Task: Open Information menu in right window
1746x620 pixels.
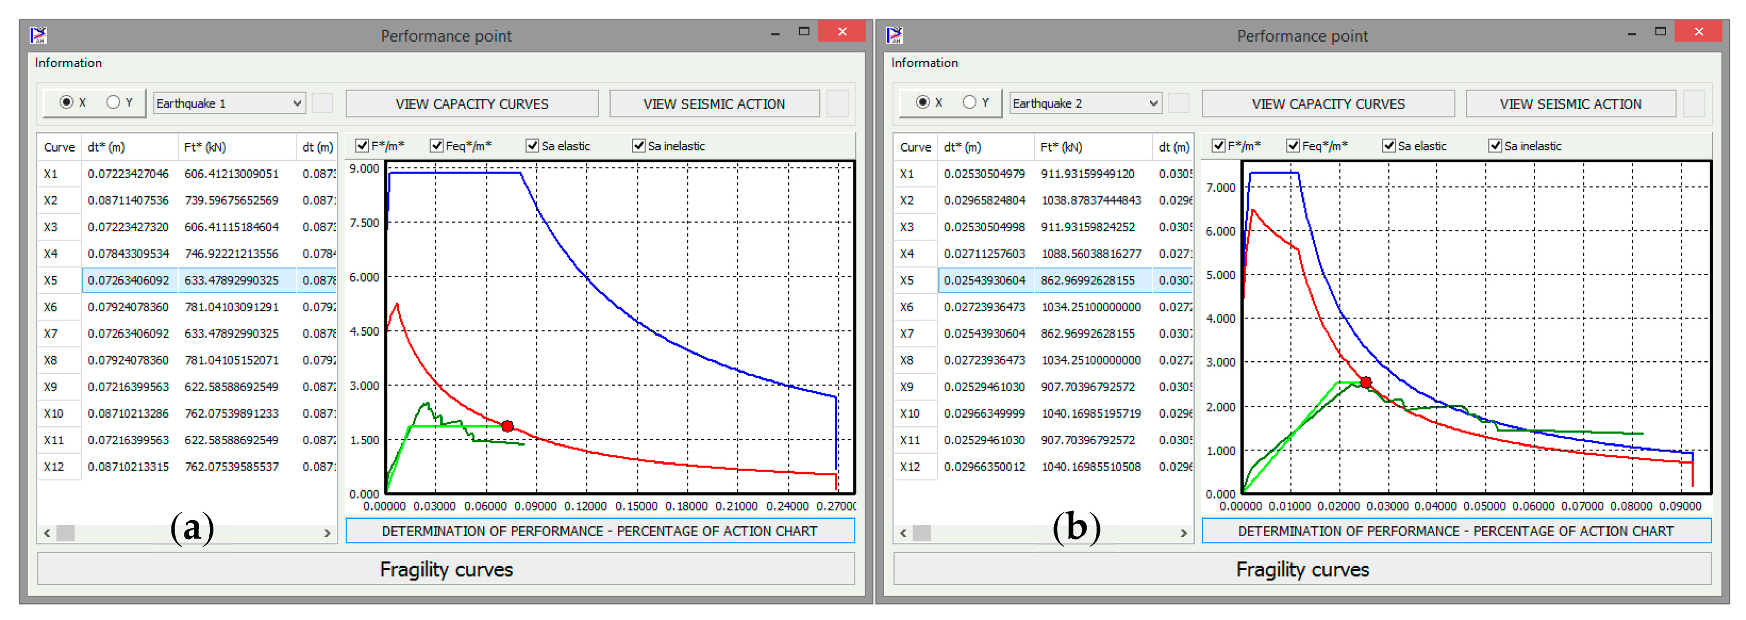Action: pos(925,63)
